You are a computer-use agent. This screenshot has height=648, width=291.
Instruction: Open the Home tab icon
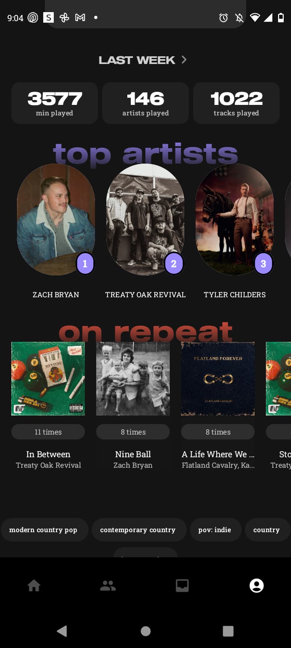click(34, 586)
